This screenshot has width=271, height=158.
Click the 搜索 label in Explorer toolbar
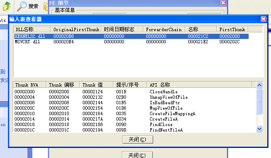[33, 6]
